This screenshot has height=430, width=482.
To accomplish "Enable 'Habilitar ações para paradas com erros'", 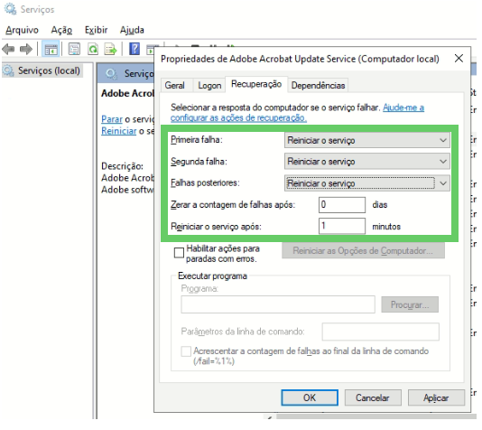I will click(179, 253).
